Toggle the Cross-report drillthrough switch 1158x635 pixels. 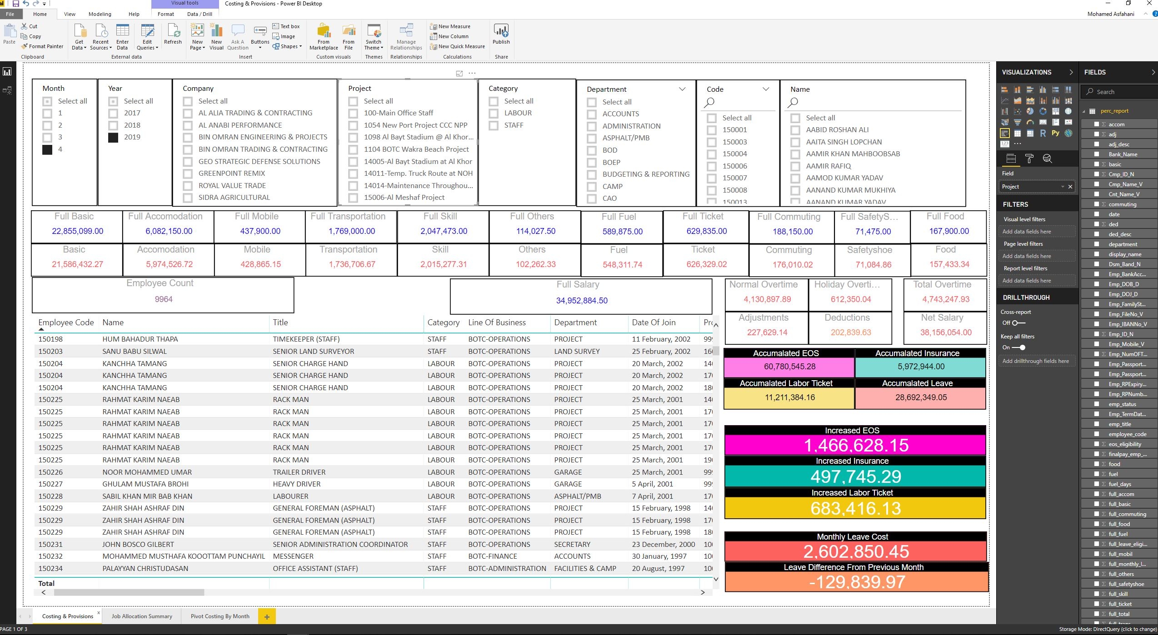pos(1018,323)
